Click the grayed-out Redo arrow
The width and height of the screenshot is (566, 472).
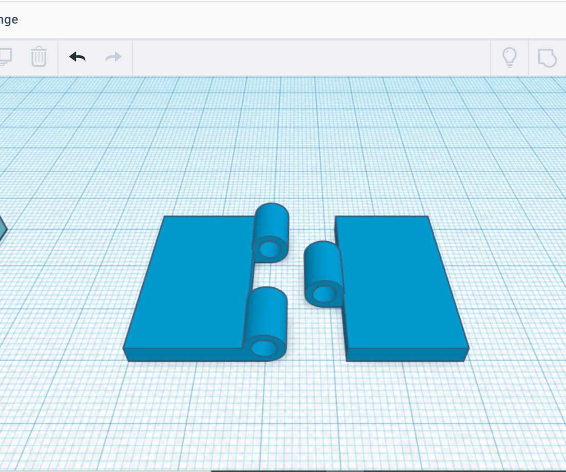pyautogui.click(x=112, y=57)
